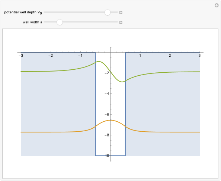Image resolution: width=221 pixels, height=181 pixels.
Task: Click the -6 label on the vertical axis
Action: 107,114
